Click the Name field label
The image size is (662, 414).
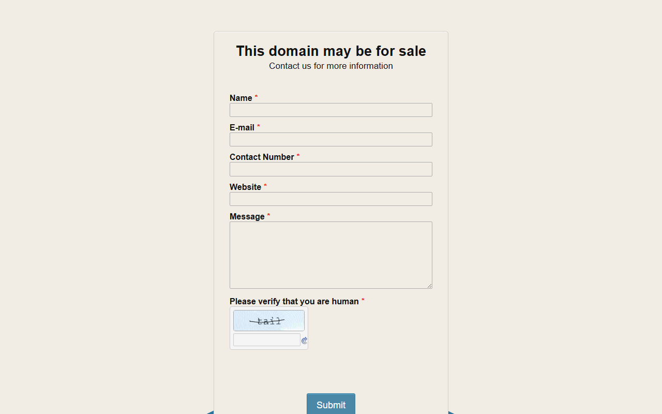coord(241,98)
